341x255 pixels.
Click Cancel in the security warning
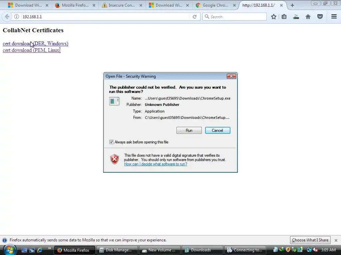pyautogui.click(x=217, y=130)
